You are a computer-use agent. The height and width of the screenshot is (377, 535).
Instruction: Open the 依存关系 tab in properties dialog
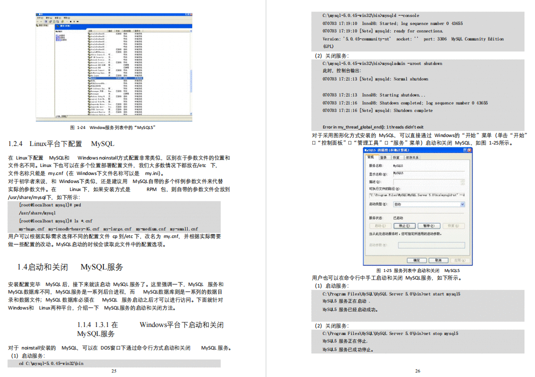click(x=412, y=157)
